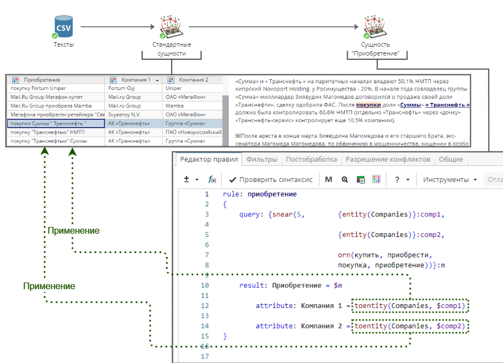Viewport: 503px width, 363px height.
Task: Click «toentity(Companies, $comp1)» in code editor
Action: click(410, 306)
